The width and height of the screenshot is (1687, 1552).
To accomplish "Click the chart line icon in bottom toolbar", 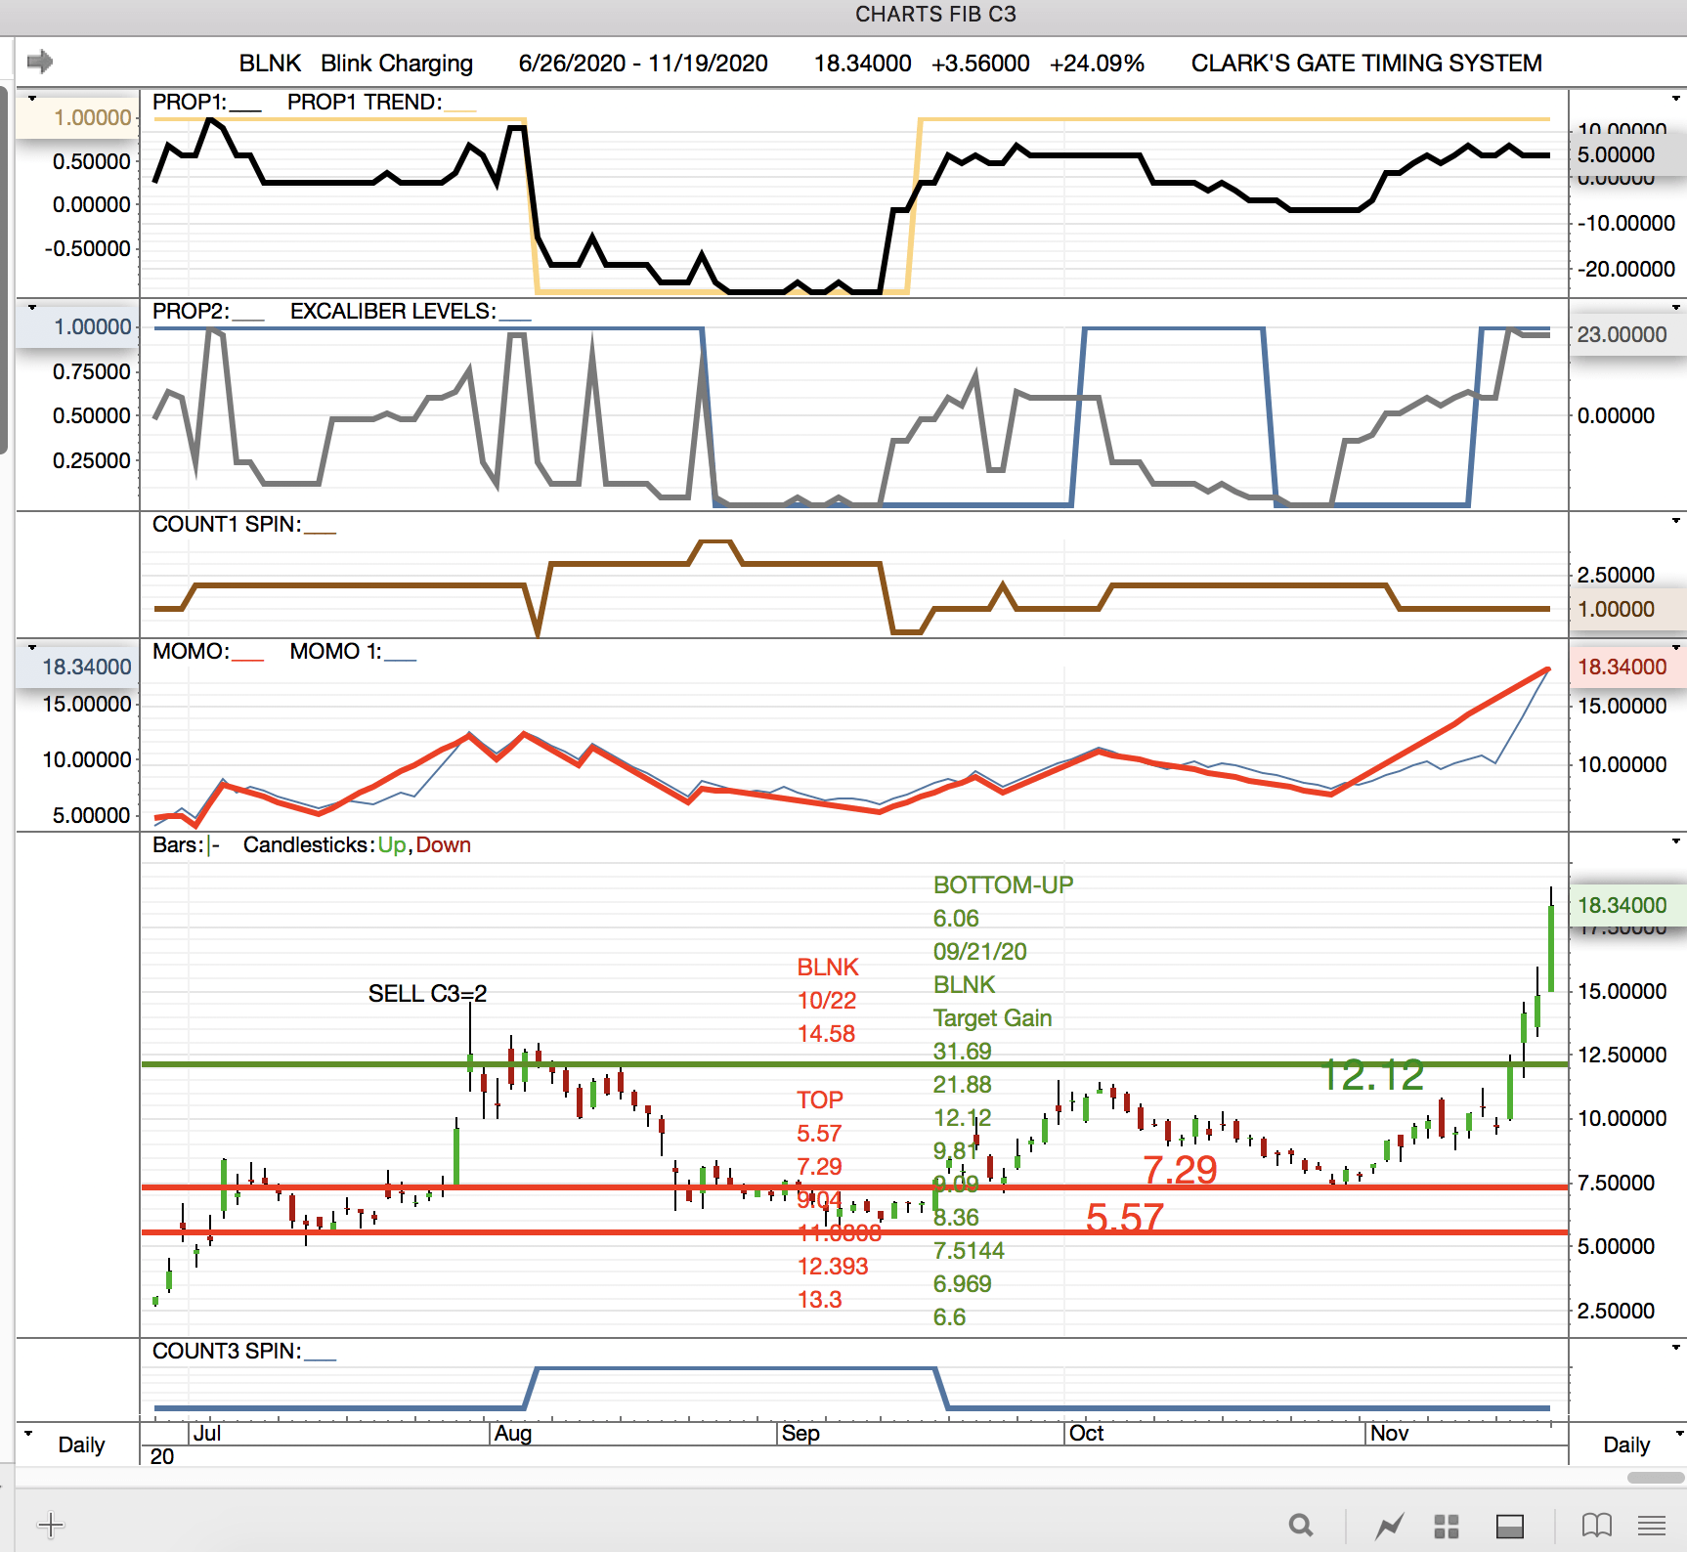I will pos(1389,1525).
